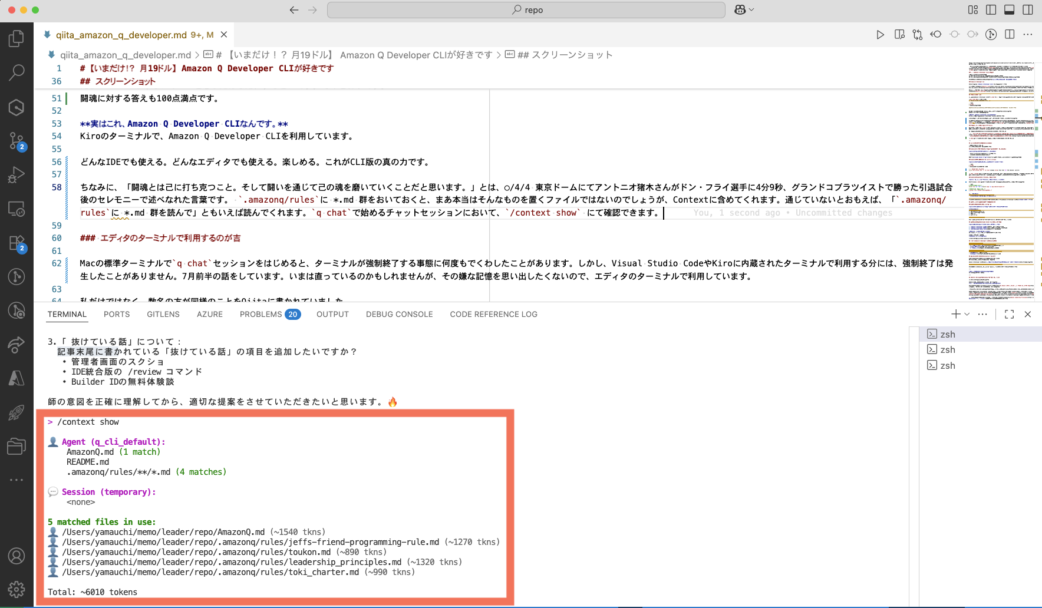Viewport: 1042px width, 608px height.
Task: Open the Remote Explorer view
Action: (17, 209)
